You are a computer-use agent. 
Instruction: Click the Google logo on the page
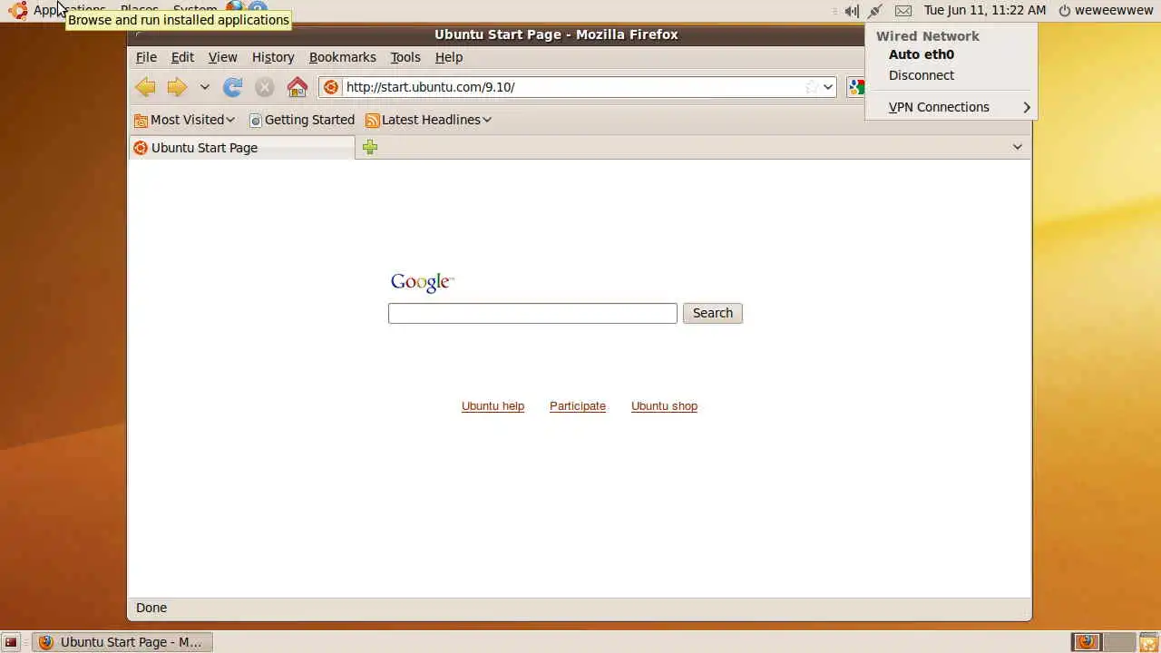pos(422,283)
